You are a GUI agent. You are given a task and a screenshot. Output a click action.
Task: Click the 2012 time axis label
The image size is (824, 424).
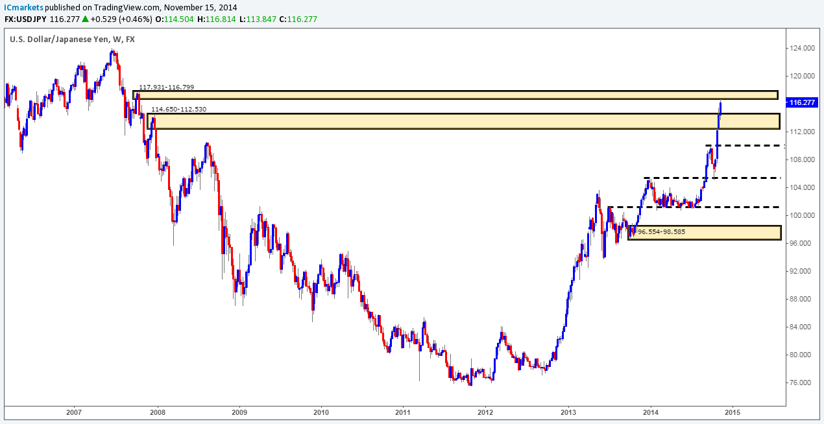pyautogui.click(x=485, y=412)
